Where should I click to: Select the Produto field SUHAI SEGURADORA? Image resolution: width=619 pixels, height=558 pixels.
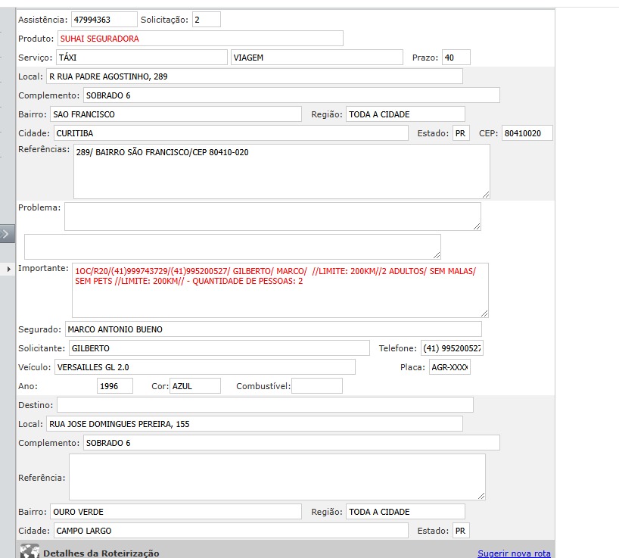(x=201, y=39)
